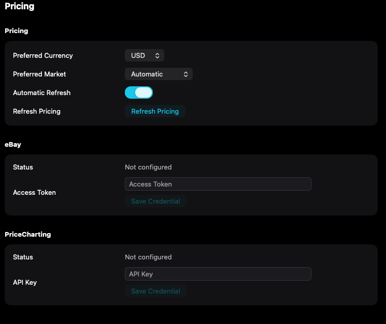This screenshot has height=324, width=386.
Task: Click Save Credential under PriceCharting API Key
Action: point(155,291)
